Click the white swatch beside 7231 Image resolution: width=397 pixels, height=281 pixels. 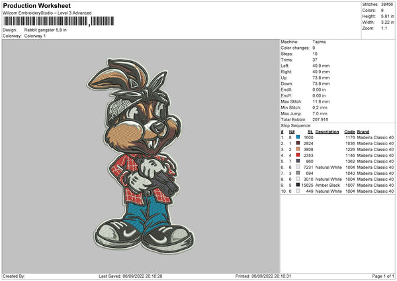[298, 167]
